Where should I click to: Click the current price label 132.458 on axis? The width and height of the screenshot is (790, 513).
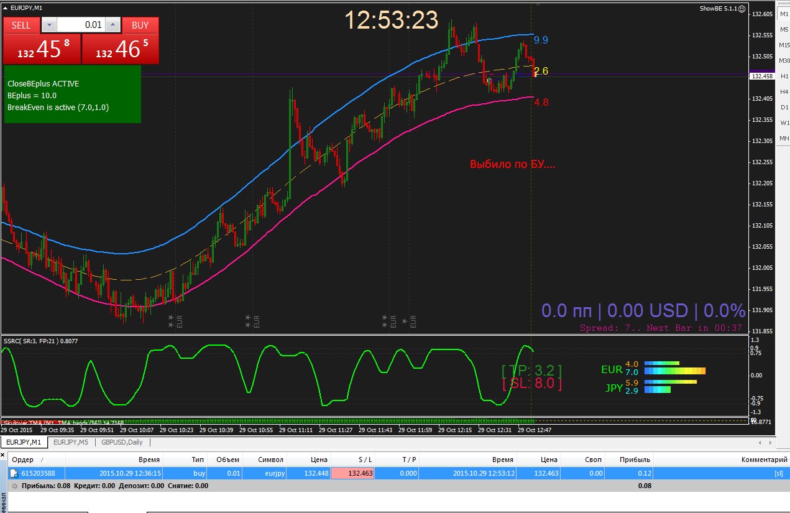click(762, 76)
